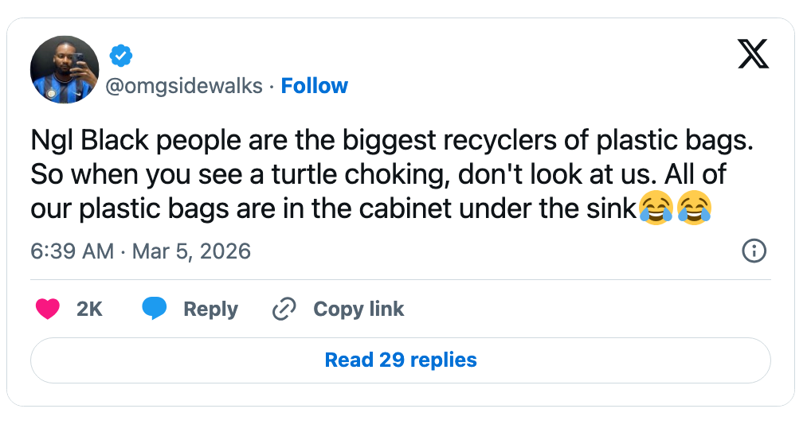The height and width of the screenshot is (436, 811).
Task: Open the 6:39 AM timestamp link
Action: tap(72, 252)
